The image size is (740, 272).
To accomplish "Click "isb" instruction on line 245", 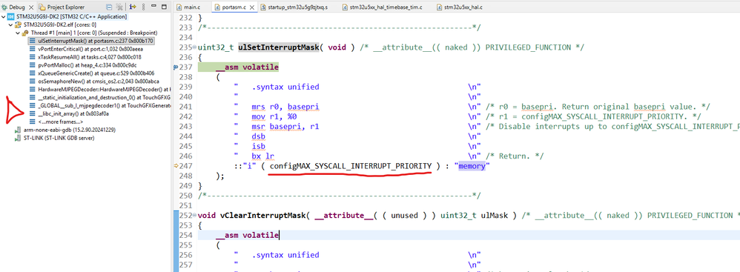I will (x=258, y=146).
